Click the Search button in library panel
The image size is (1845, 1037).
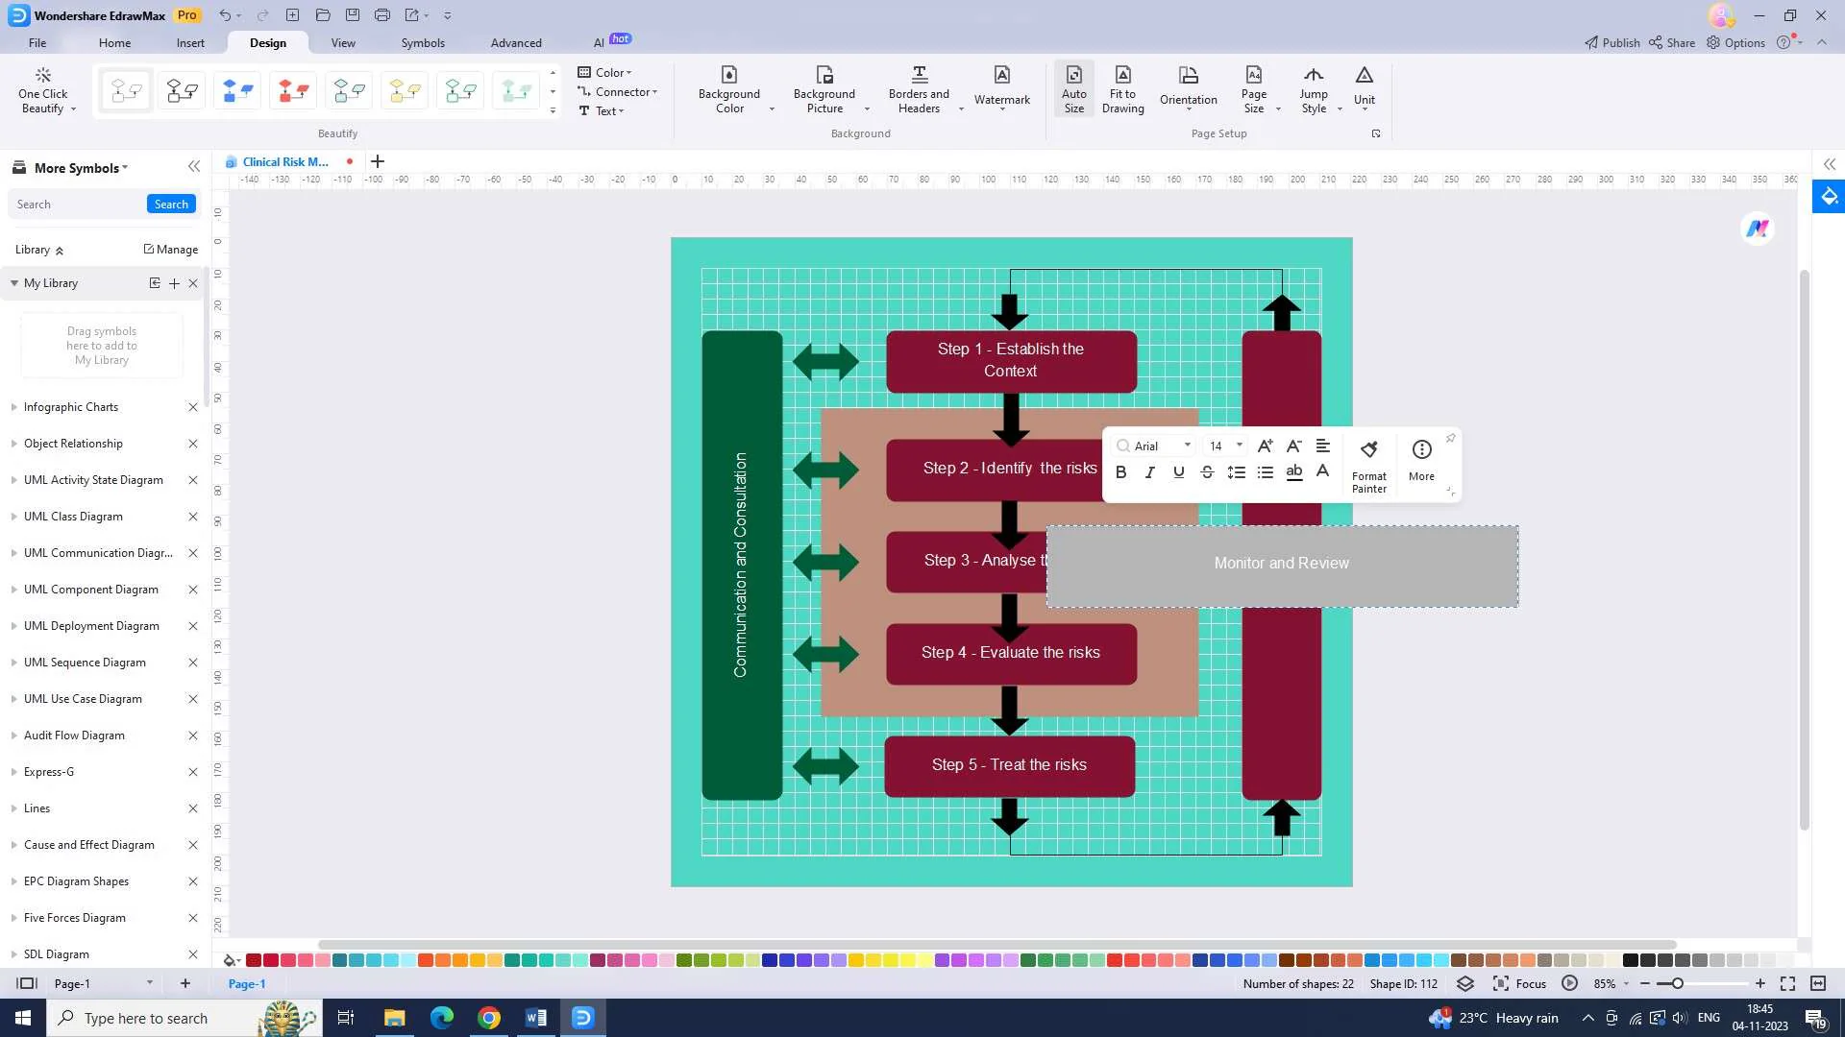pyautogui.click(x=171, y=204)
